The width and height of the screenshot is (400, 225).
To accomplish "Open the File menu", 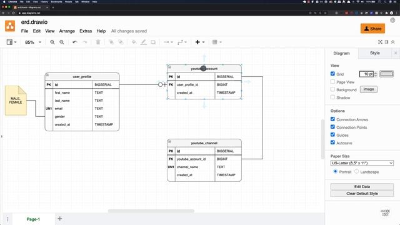I will [25, 31].
